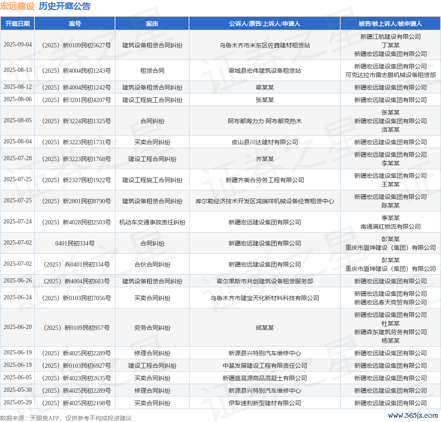Click plaintiff 霍城县宏伟建筑设备租赁站

click(264, 71)
